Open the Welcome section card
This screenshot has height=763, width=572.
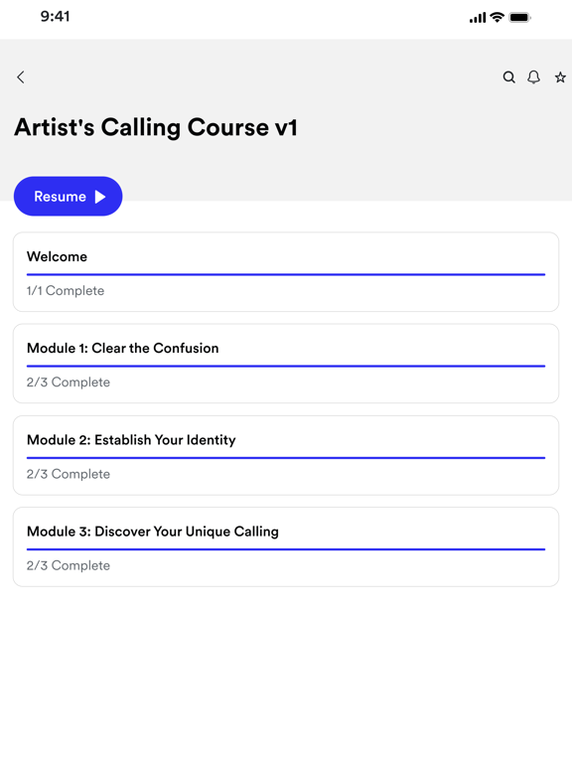[286, 272]
